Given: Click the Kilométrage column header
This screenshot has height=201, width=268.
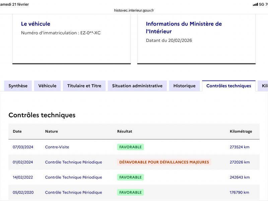Looking at the screenshot, I should (241, 131).
